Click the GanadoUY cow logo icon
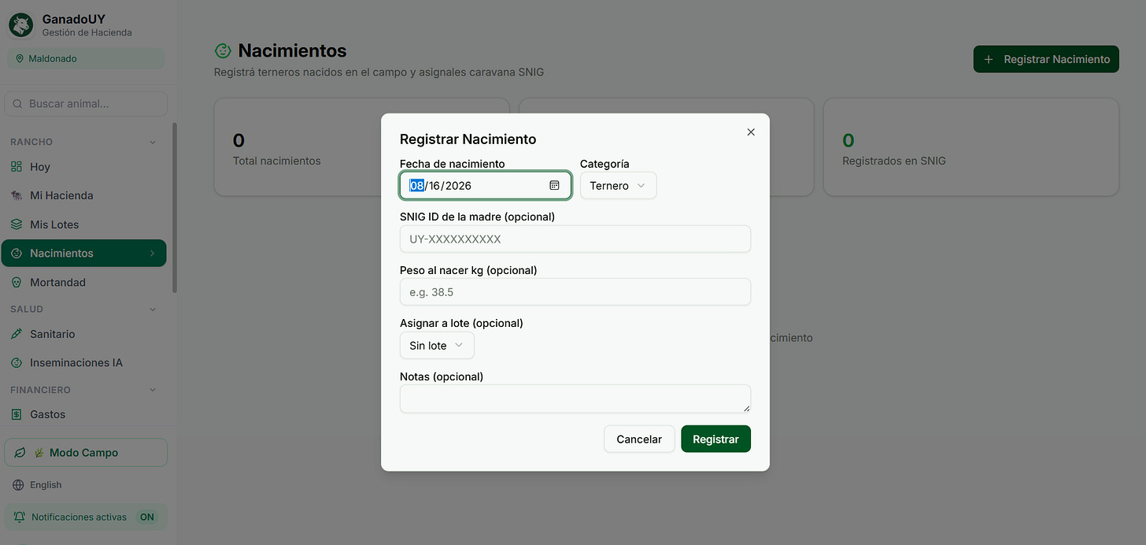Screen dimensions: 1146x545 click(21, 25)
